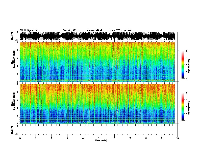
Task: Click the "9" tick label on the time axis
Action: click(x=162, y=138)
